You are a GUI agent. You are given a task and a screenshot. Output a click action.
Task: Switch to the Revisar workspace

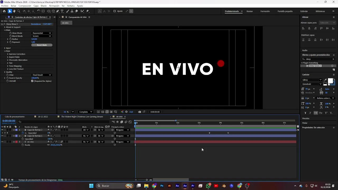250,11
